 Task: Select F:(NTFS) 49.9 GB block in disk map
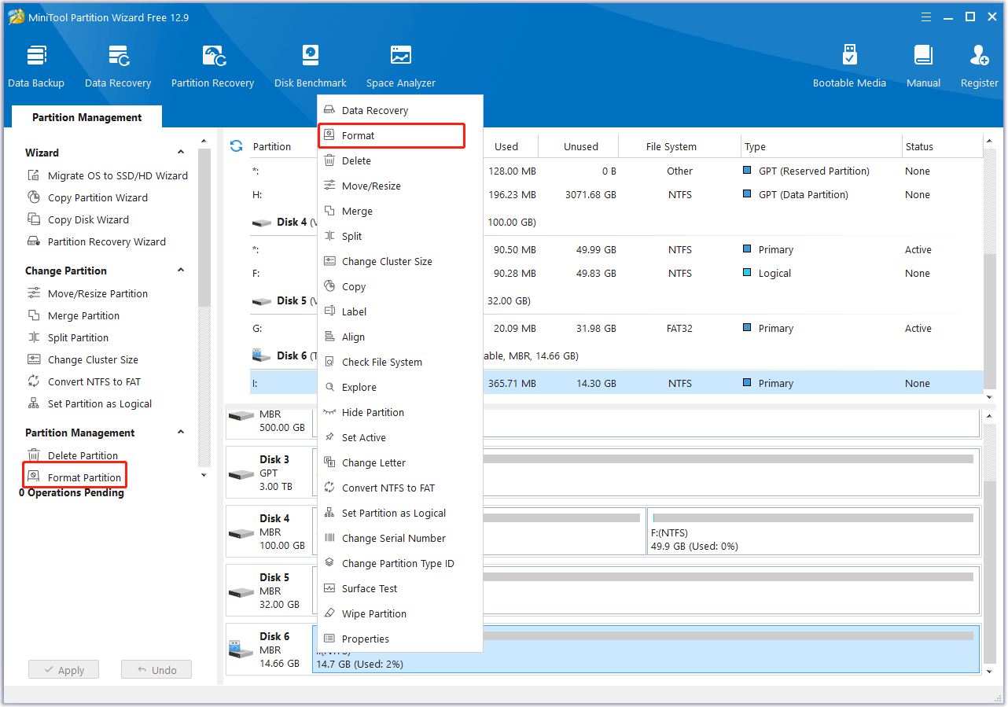pos(813,532)
